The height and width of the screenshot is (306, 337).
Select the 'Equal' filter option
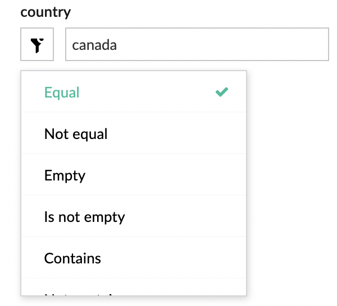62,92
